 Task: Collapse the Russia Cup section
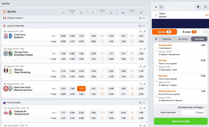(x=144, y=102)
